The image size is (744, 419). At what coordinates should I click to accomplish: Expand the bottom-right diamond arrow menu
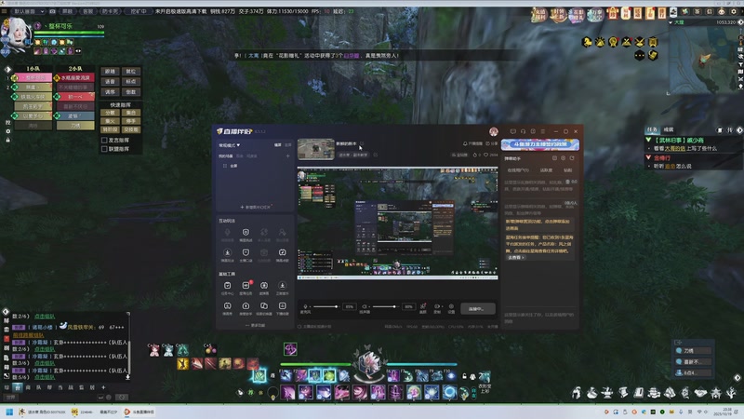coord(737,378)
